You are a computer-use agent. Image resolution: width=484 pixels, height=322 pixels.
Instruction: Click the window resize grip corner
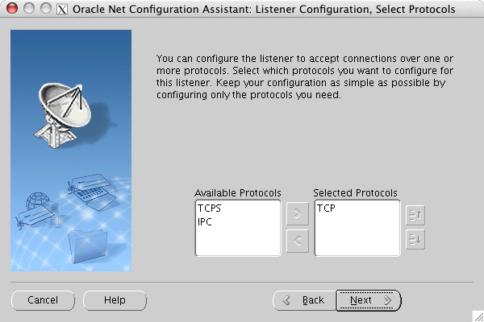(478, 316)
